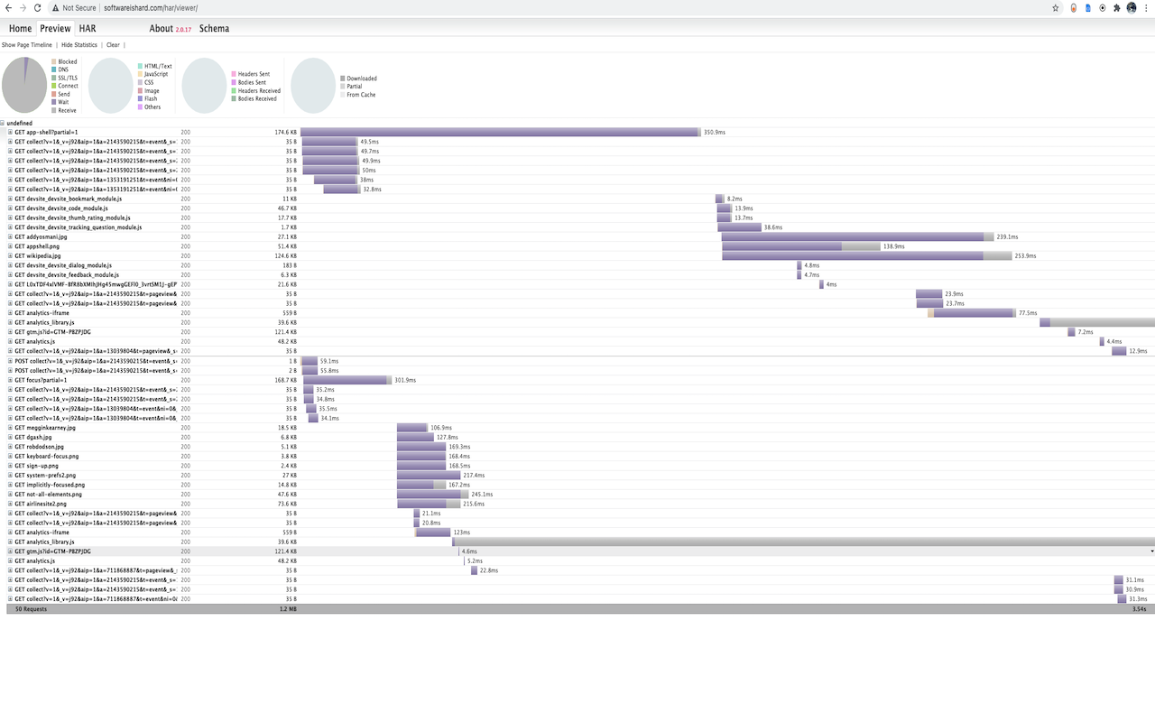Open the Extensions puzzle-piece icon
Image resolution: width=1155 pixels, height=722 pixels.
tap(1117, 8)
